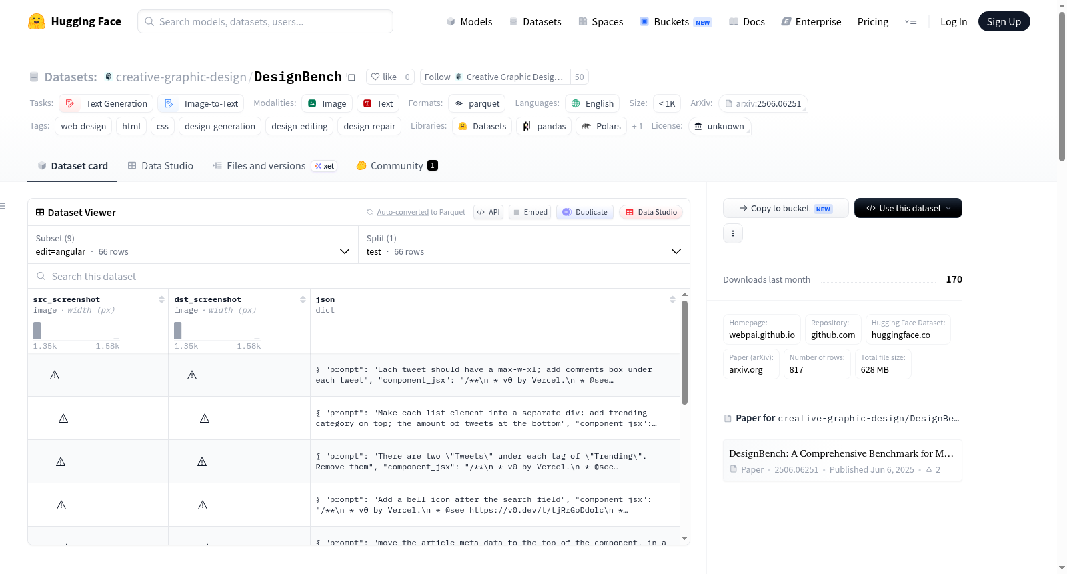The image size is (1067, 574).
Task: Click warning icon in first src_screenshot row
Action: click(55, 375)
